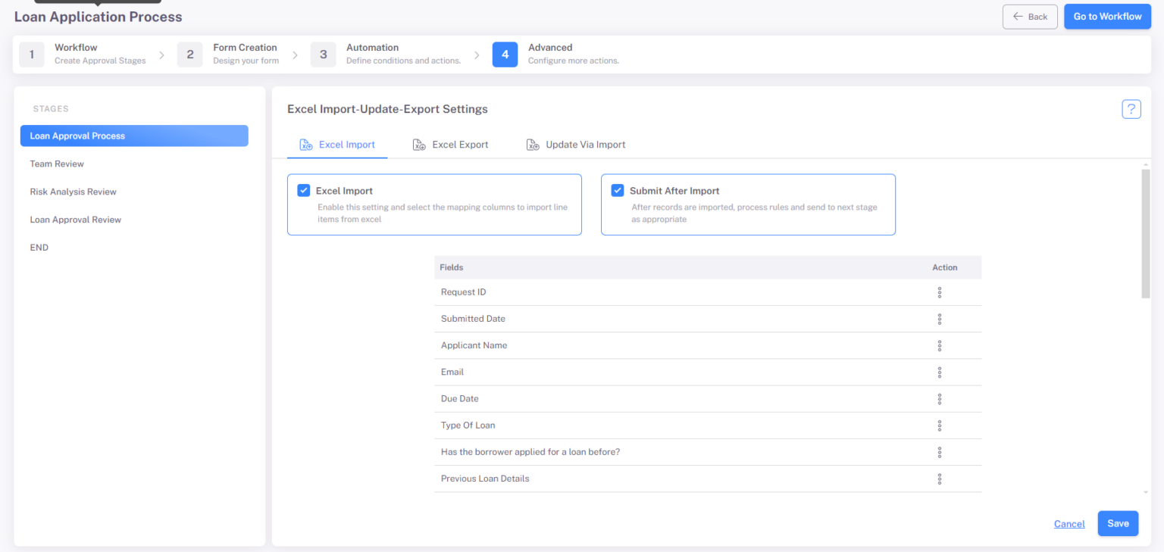
Task: Click the Cancel link
Action: pos(1069,524)
